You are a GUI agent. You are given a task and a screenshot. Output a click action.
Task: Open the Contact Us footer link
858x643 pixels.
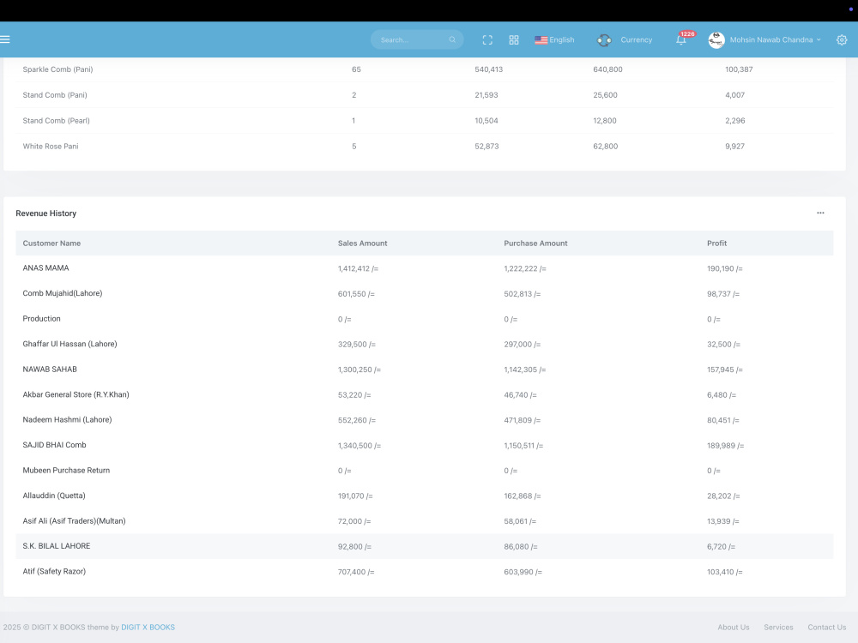[x=827, y=628]
